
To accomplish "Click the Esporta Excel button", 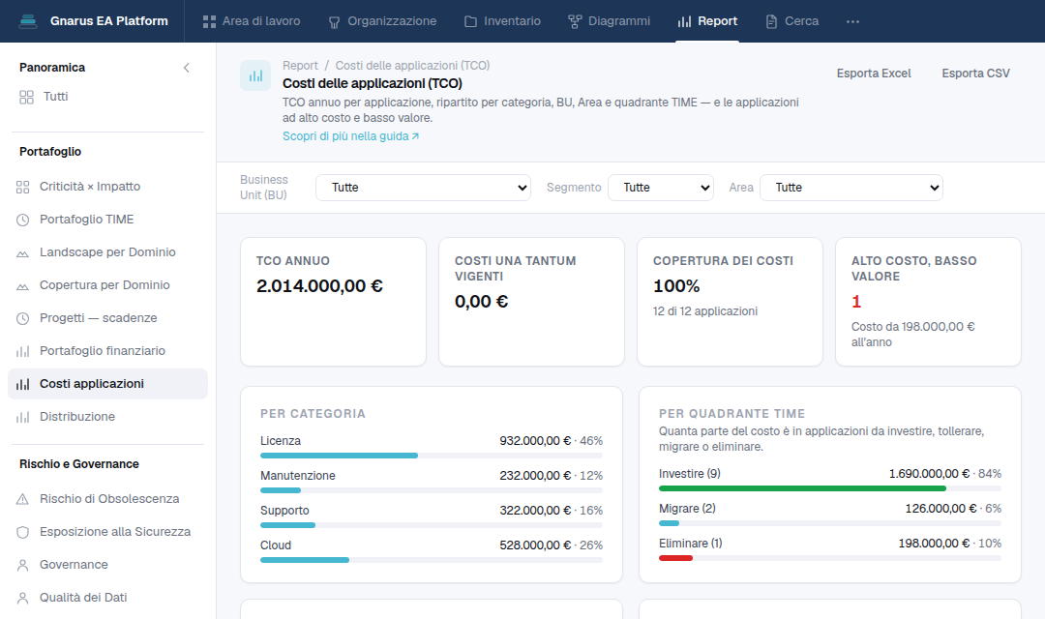I will coord(874,74).
